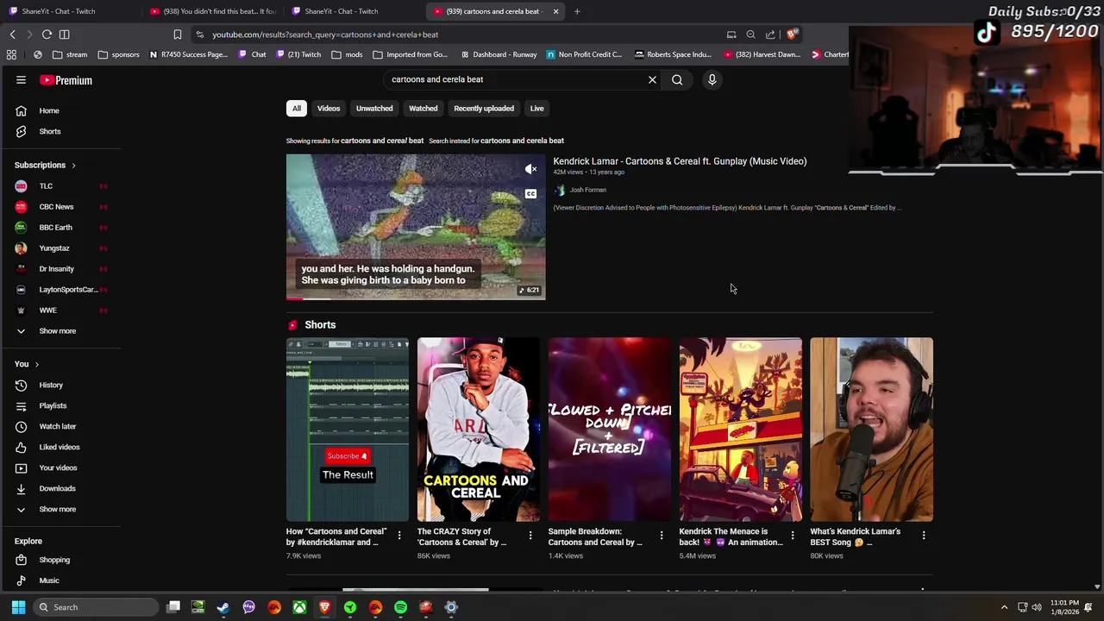Open the 'sponsors' bookmarks folder
This screenshot has height=621, width=1104.
(118, 54)
